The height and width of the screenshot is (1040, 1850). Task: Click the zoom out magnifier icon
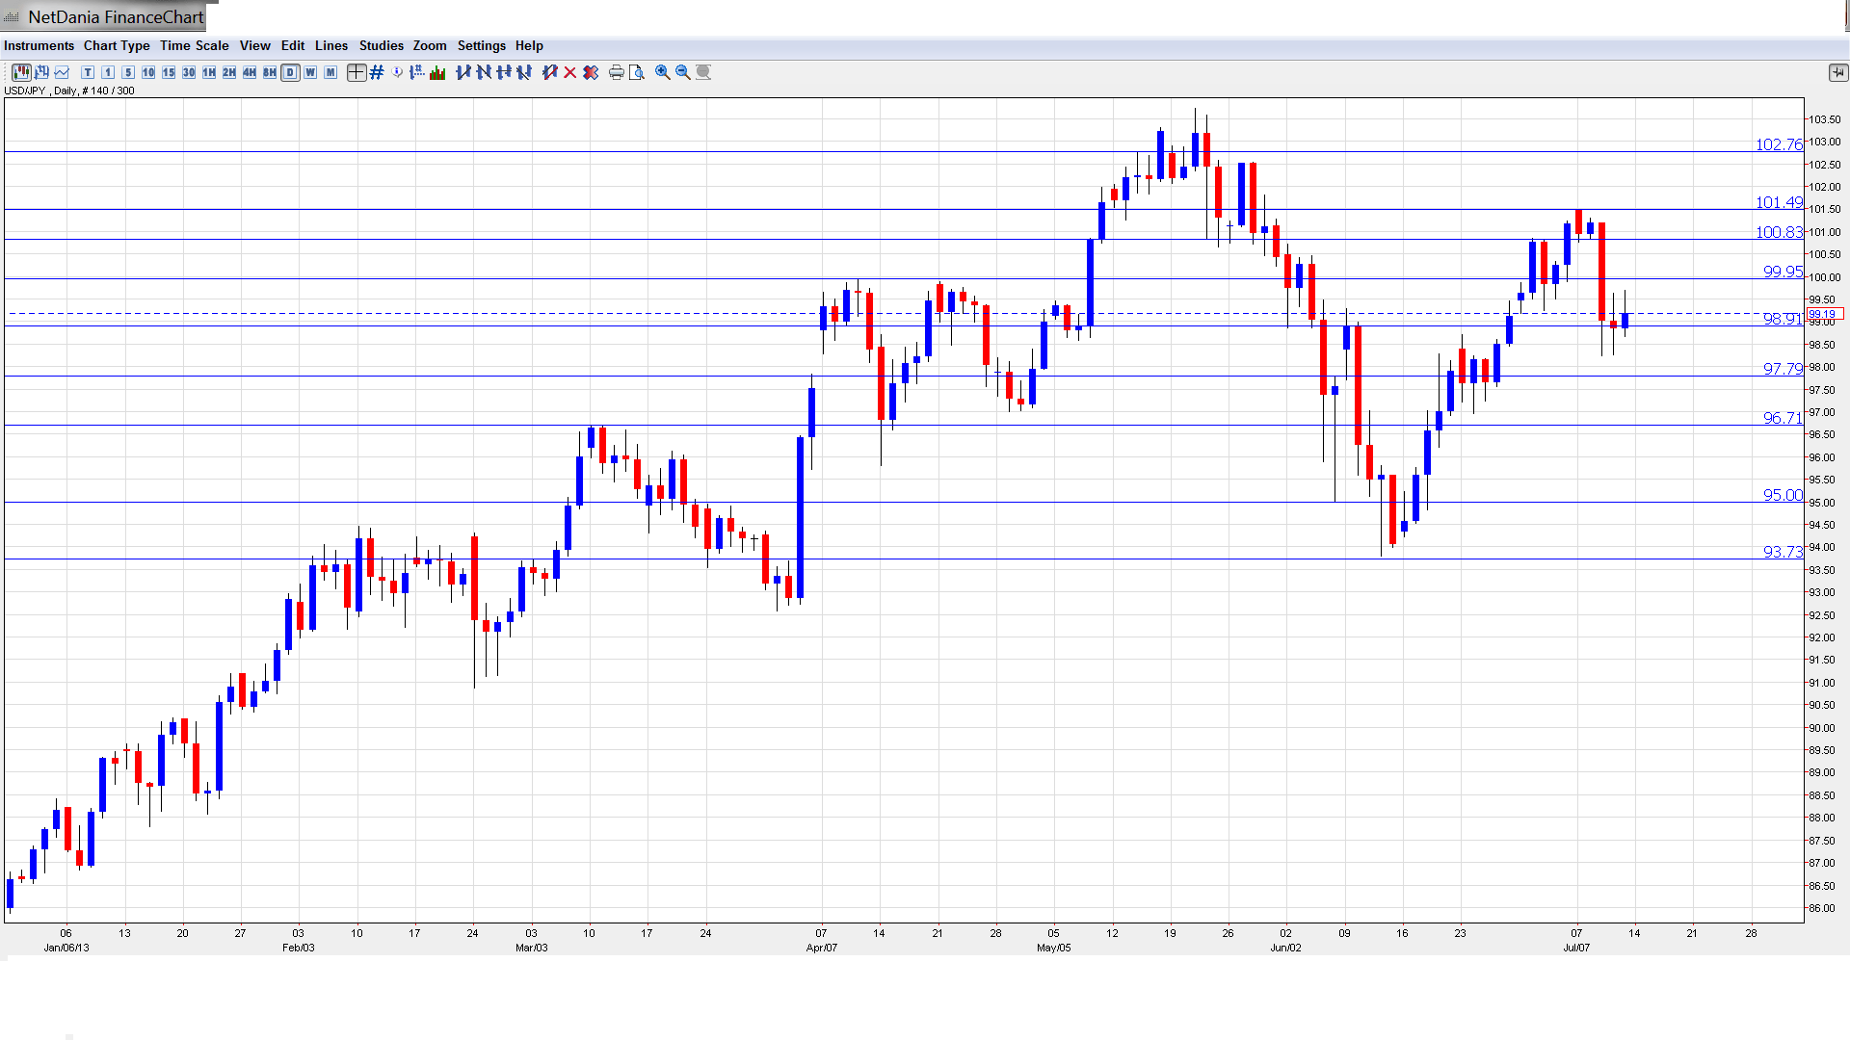pos(683,72)
